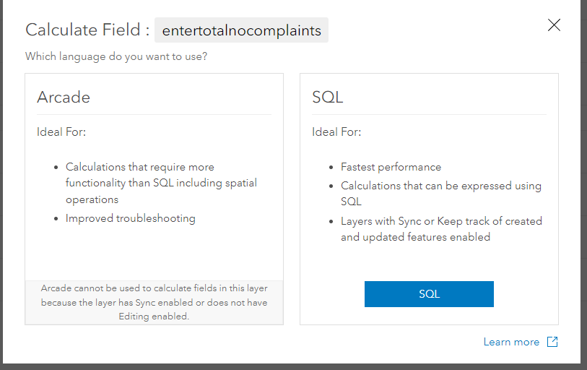
Task: Close the Calculate Field dialog
Action: 554,25
